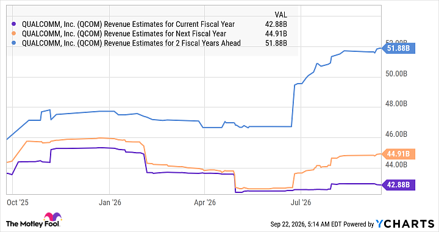Viewport: 439px width, 232px height.
Task: Click The Motley Fool logo
Action: 34,220
